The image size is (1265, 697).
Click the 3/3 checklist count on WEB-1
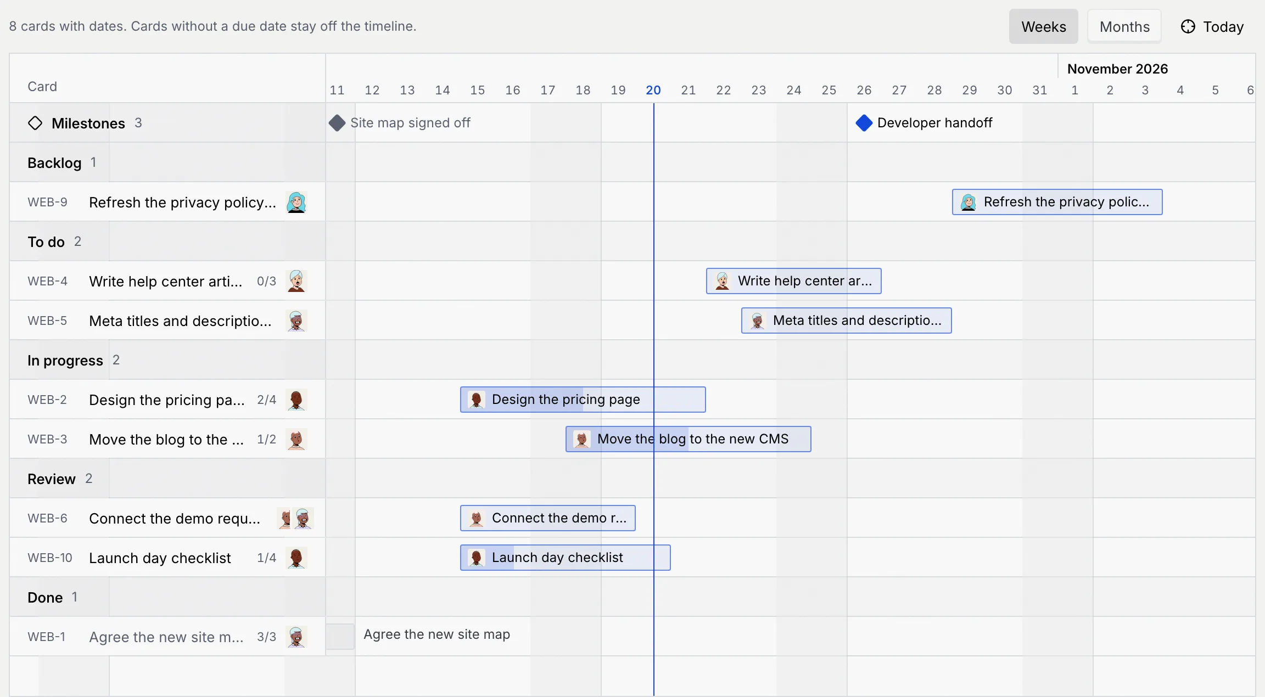tap(267, 637)
